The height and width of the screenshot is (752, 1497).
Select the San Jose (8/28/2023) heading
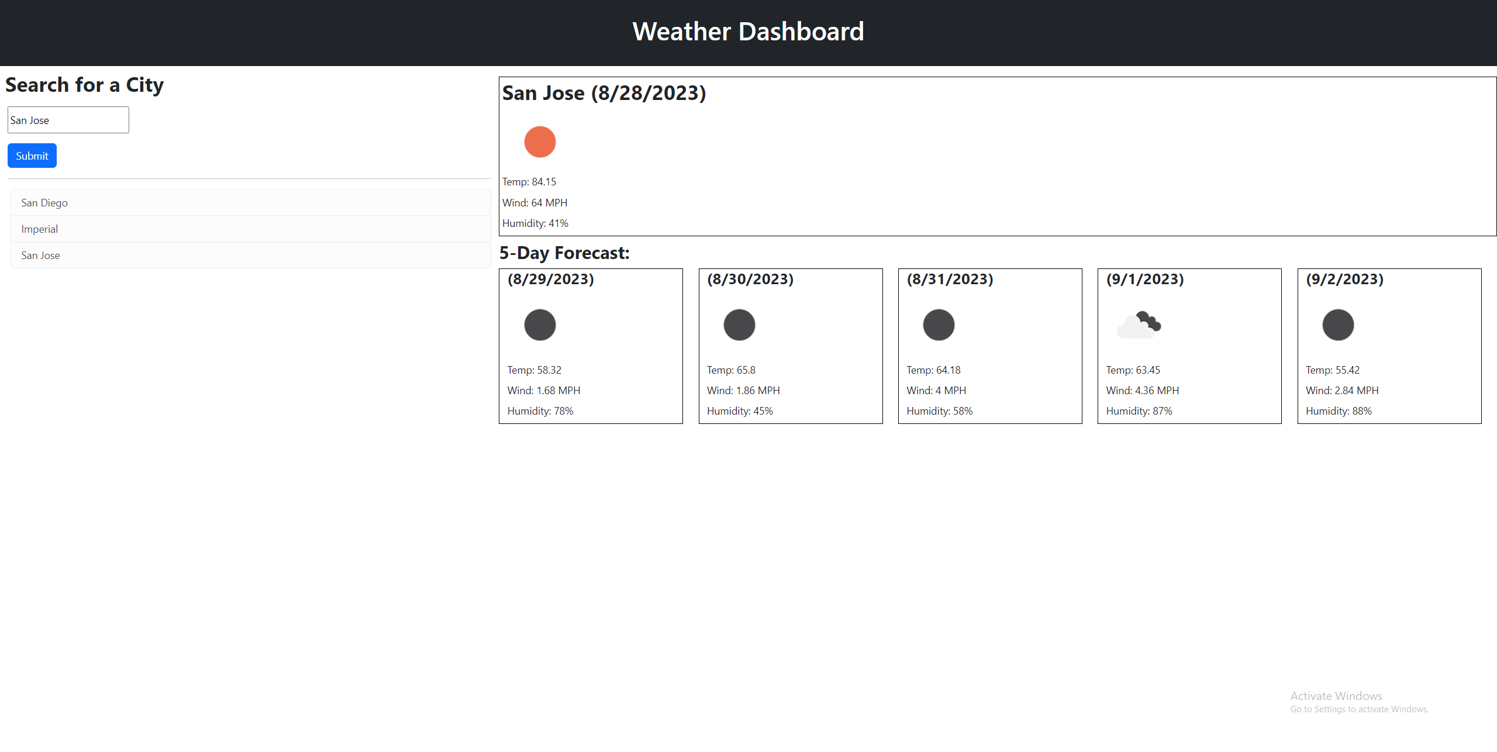click(604, 92)
